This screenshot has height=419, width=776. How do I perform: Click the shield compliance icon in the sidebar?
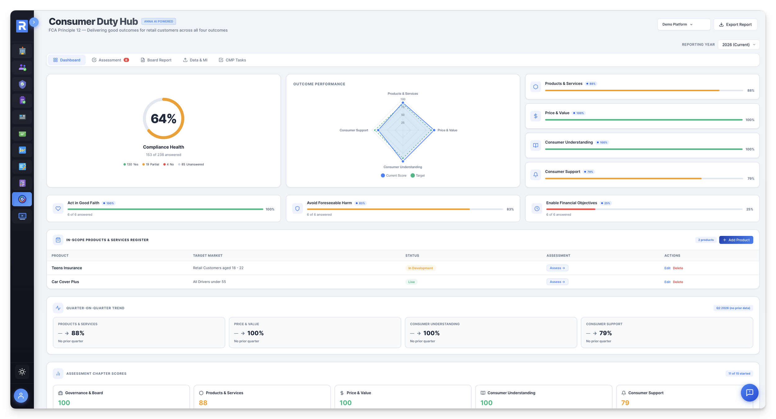22,84
